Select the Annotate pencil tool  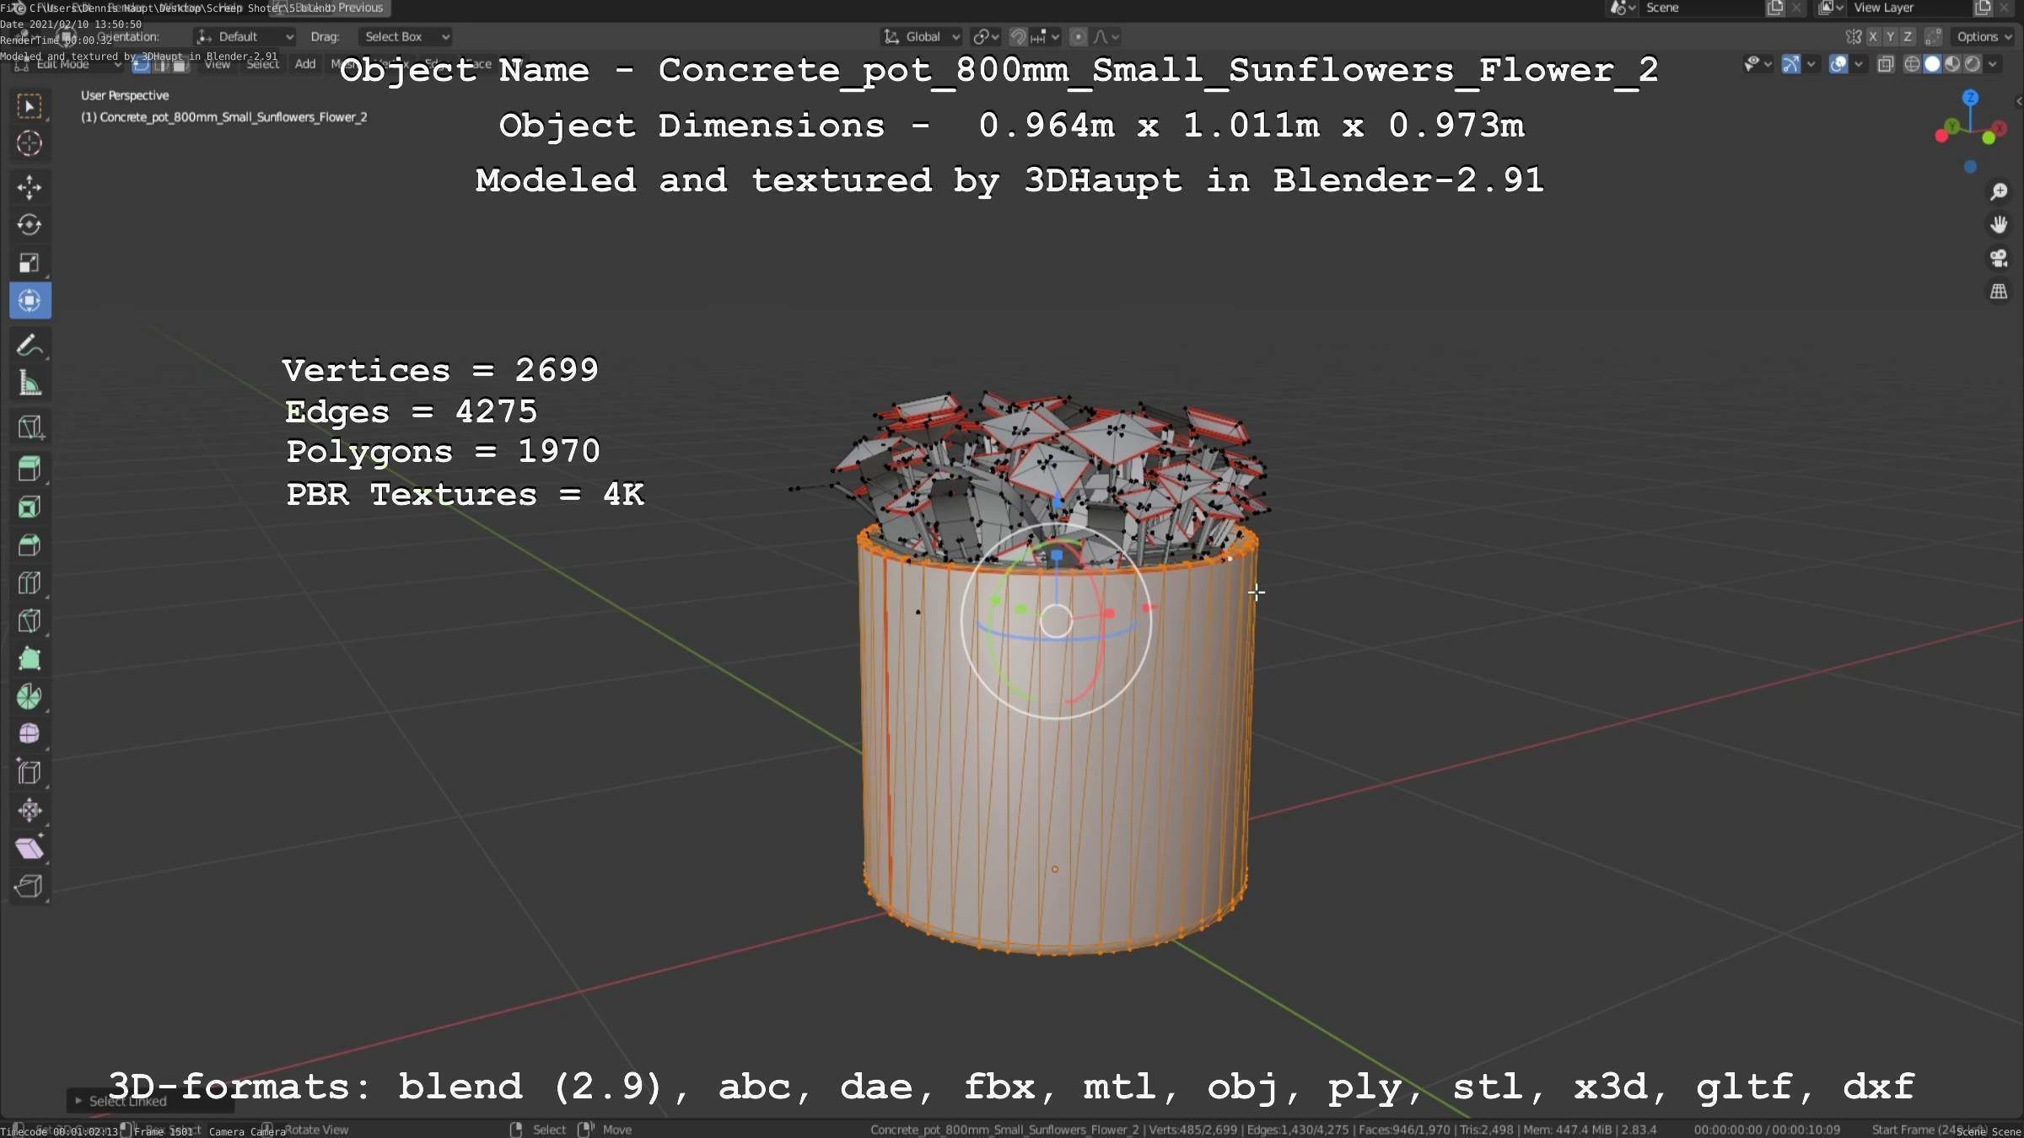[x=30, y=346]
